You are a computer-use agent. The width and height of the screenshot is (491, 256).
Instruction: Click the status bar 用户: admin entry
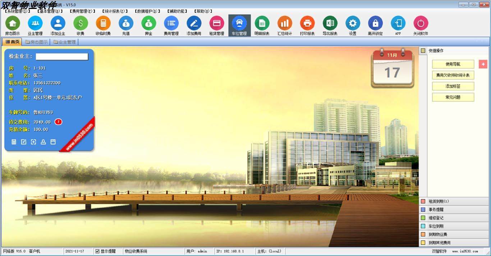point(197,251)
